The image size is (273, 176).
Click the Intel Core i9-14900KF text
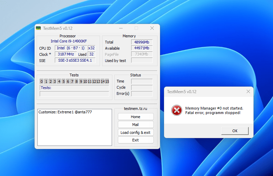pos(69,41)
